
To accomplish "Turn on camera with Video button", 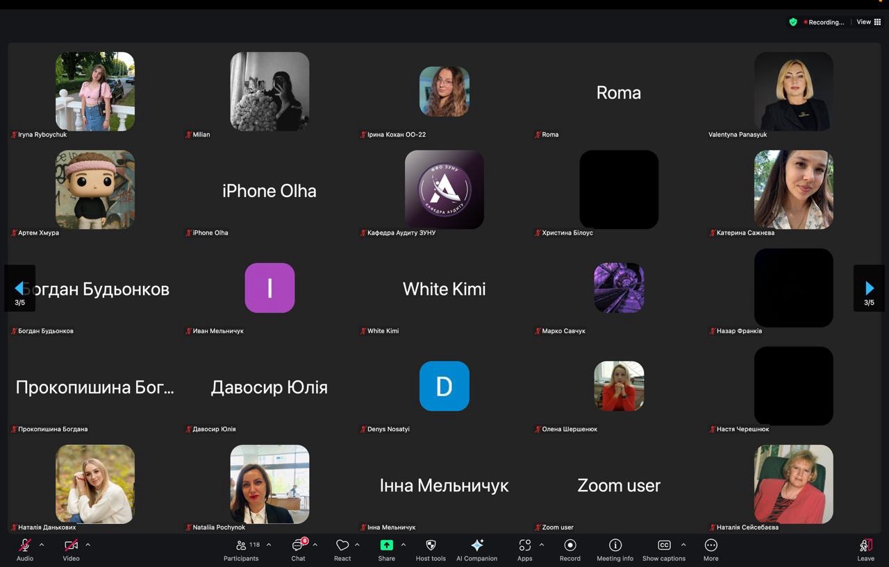I will (71, 545).
